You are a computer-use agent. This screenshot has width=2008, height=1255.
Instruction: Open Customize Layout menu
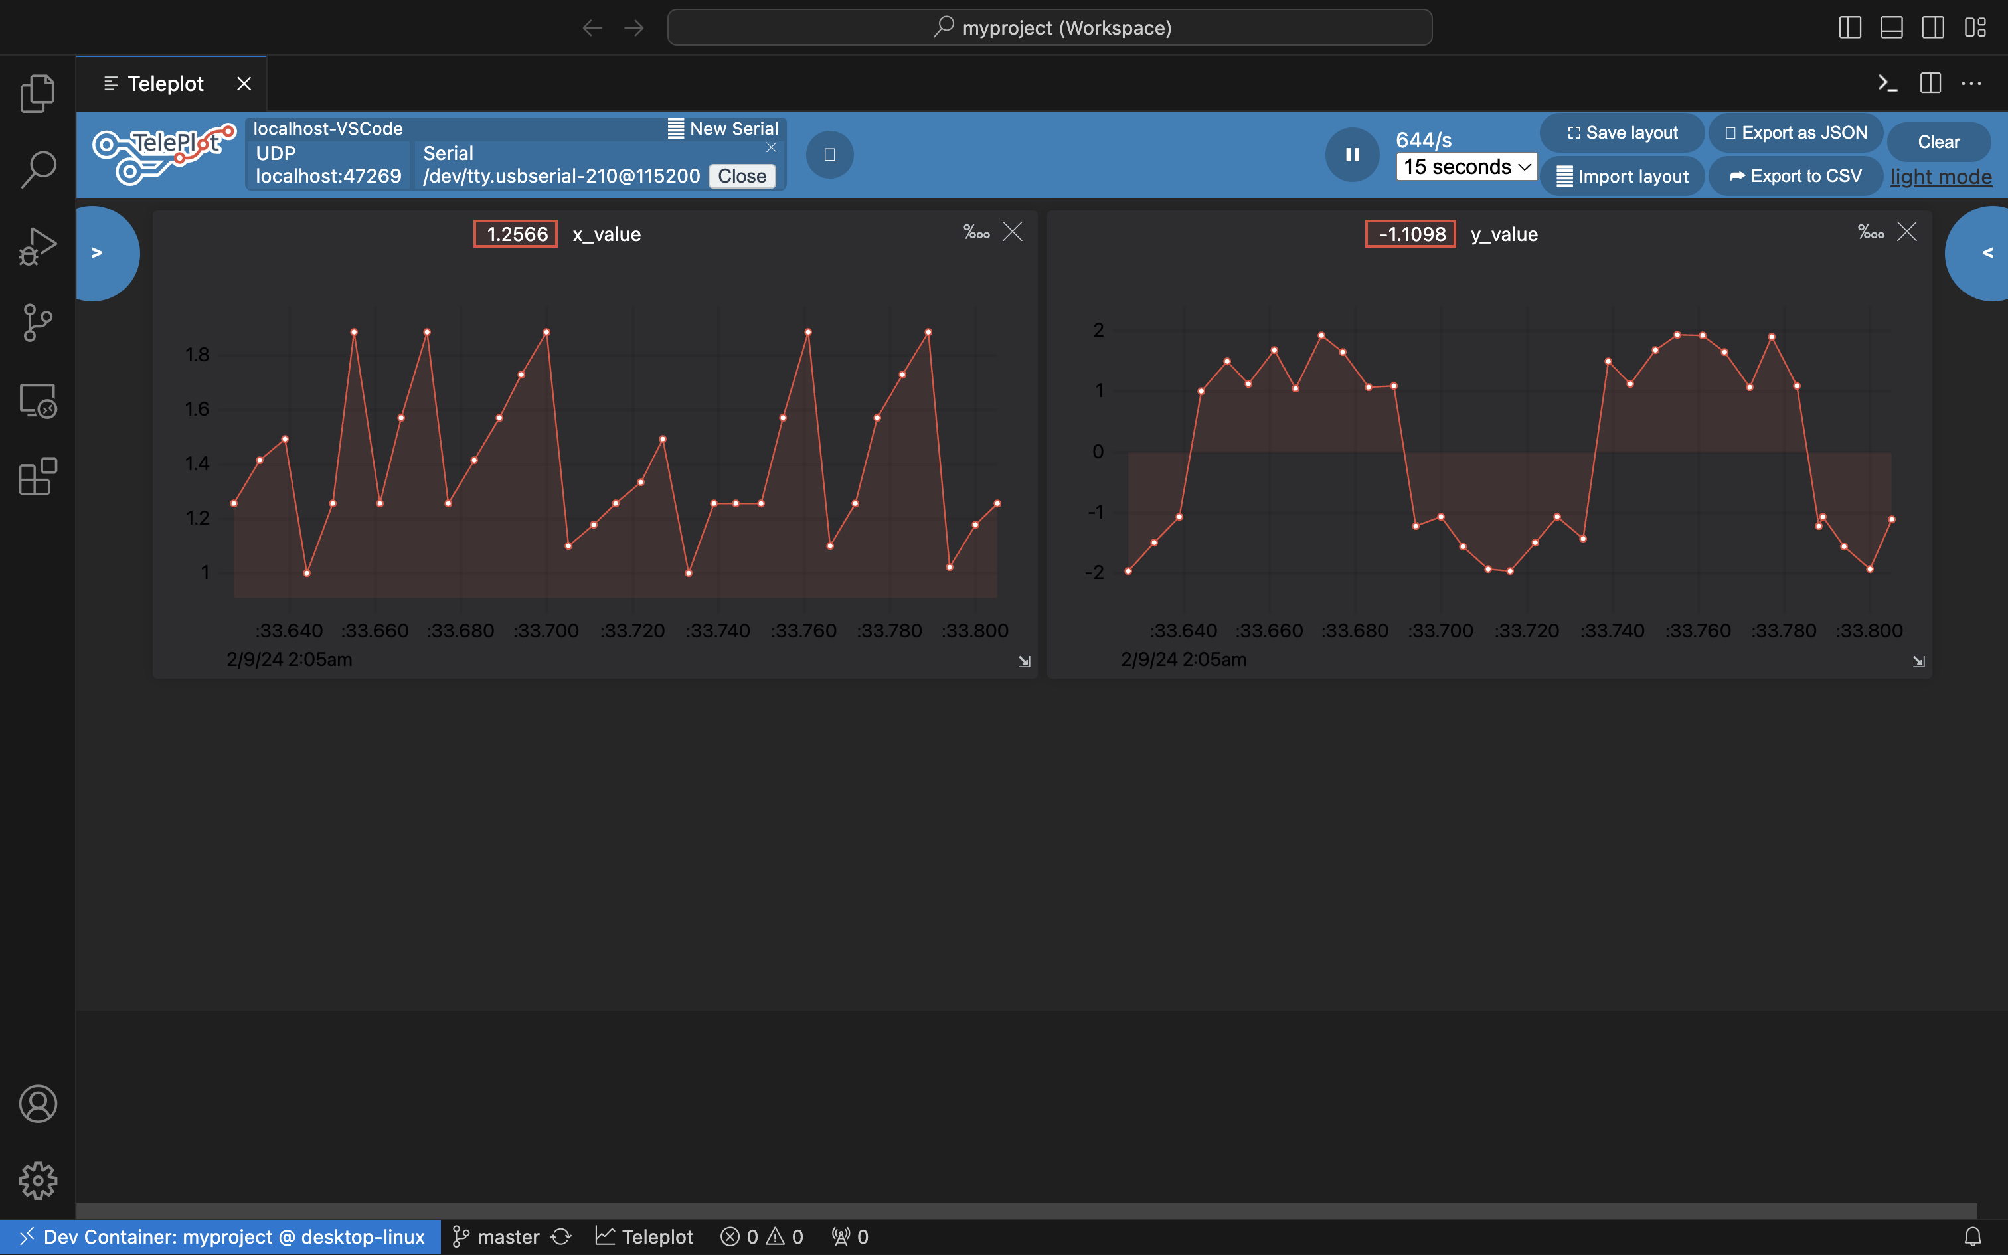pyautogui.click(x=1975, y=27)
